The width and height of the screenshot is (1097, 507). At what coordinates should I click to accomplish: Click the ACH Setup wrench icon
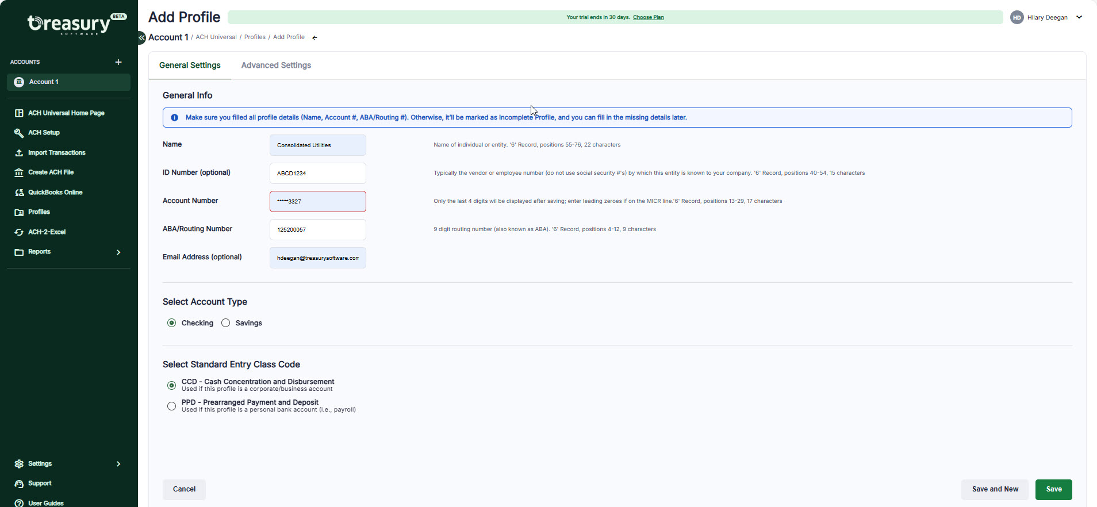click(x=19, y=133)
